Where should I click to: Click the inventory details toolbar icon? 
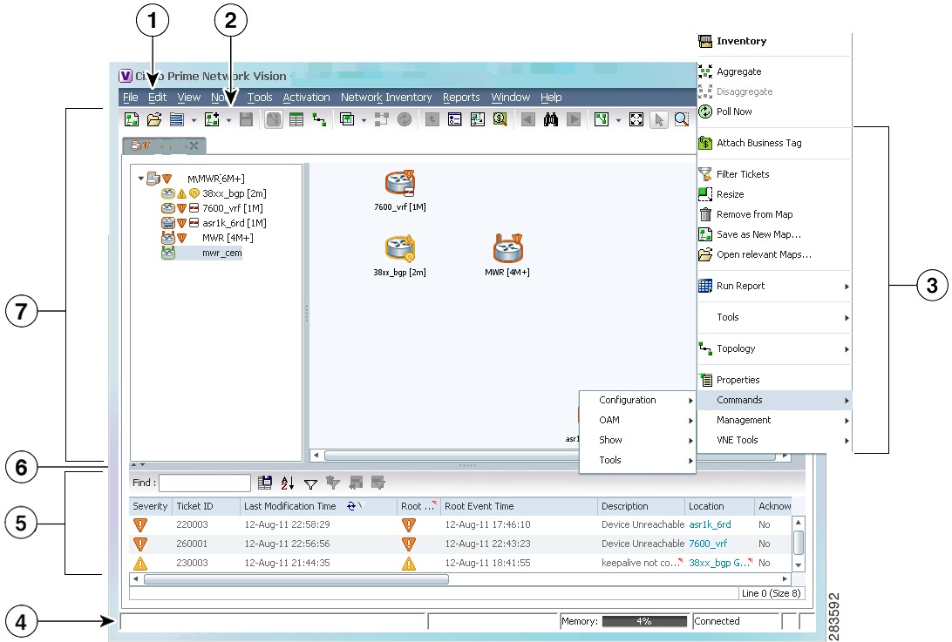click(x=455, y=119)
